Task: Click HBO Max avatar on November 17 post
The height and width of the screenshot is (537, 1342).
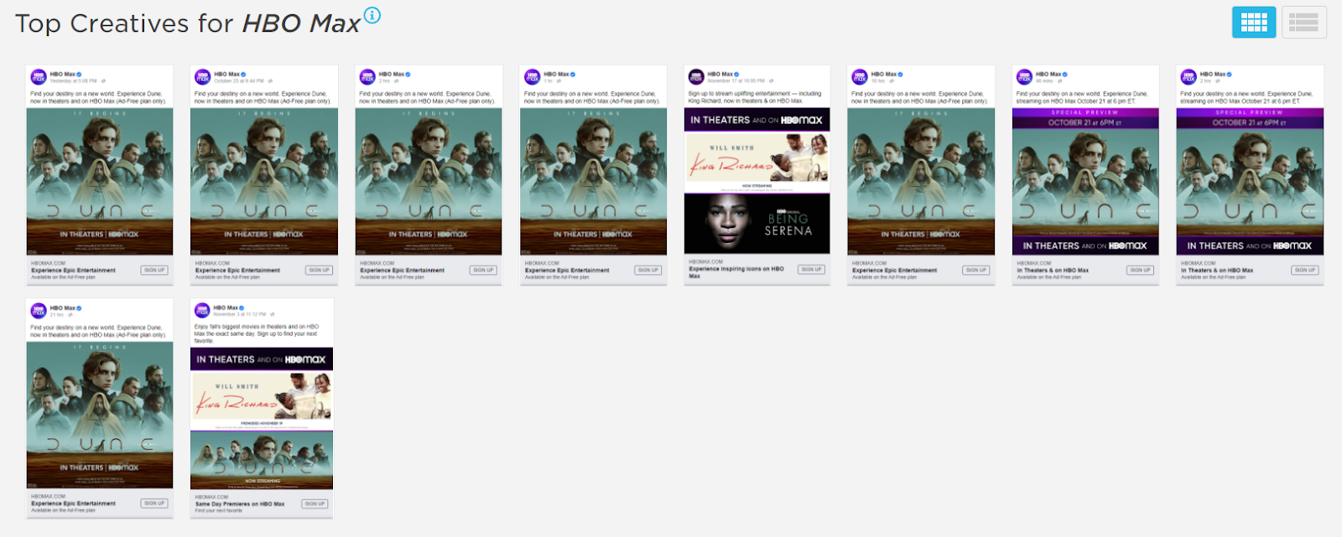Action: (696, 77)
